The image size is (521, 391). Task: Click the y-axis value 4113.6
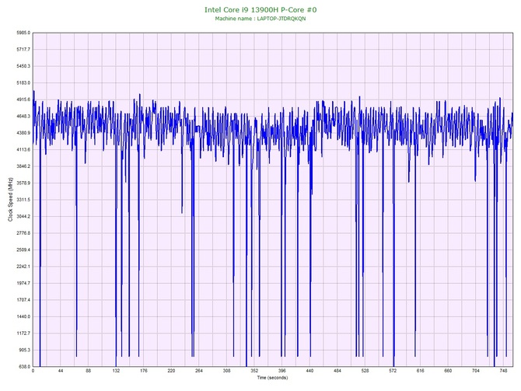click(23, 150)
